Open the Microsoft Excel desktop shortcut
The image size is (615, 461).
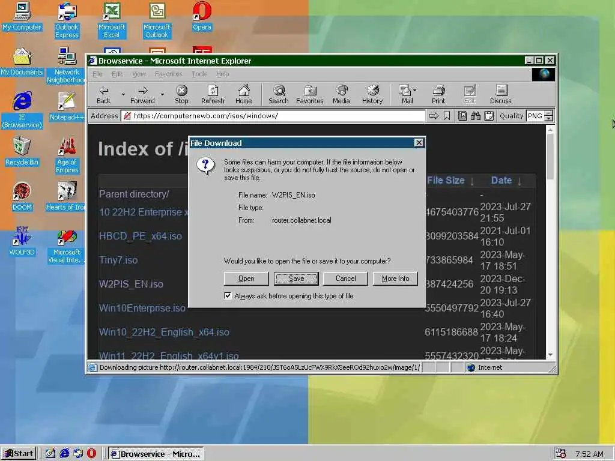pos(112,20)
